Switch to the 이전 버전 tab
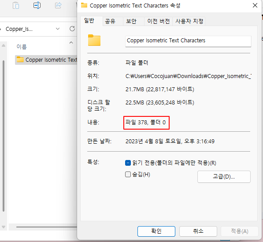The height and width of the screenshot is (242, 263). (x=159, y=21)
